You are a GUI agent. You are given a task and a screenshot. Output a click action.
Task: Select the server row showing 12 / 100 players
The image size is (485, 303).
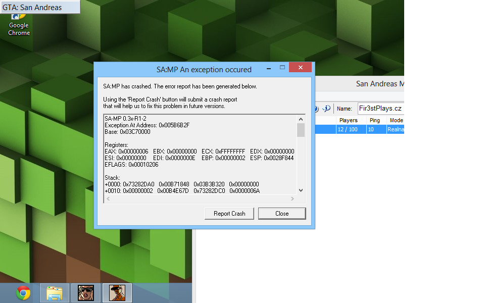click(360, 129)
